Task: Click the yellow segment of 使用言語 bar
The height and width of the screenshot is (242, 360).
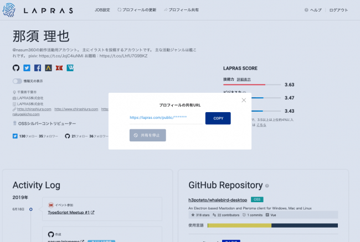Action: 239,225
